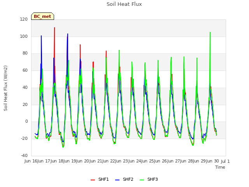This screenshot has width=249, height=187.
Task: Click the 28Jun x-axis tick label
Action: coord(193,161)
